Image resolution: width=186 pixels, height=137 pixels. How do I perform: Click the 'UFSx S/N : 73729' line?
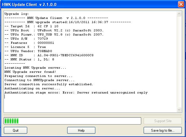26,39
